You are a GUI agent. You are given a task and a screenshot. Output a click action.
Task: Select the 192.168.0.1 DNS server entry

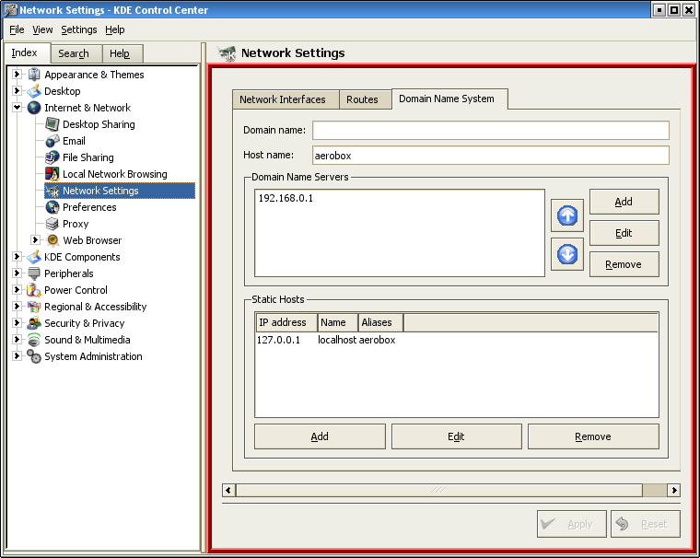point(286,198)
